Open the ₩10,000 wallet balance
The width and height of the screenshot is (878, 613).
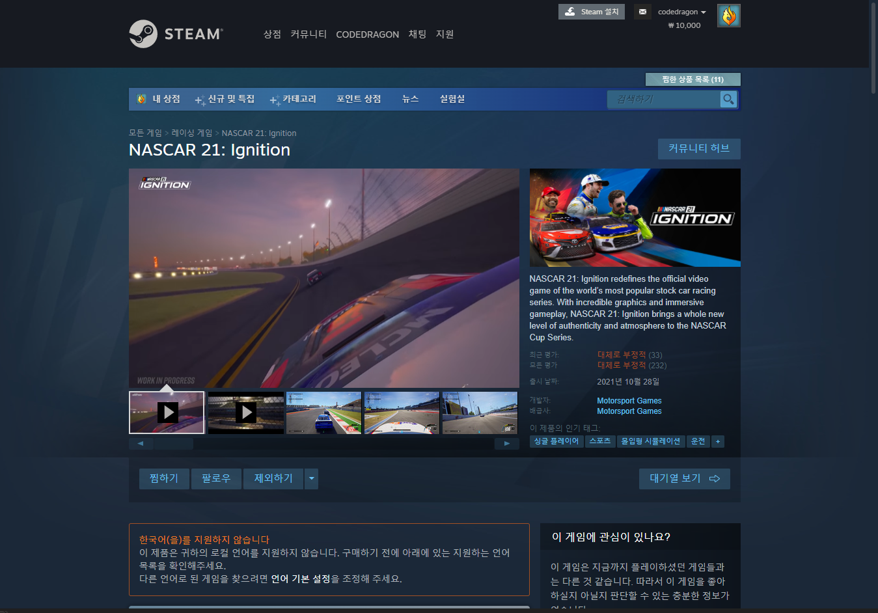(684, 25)
